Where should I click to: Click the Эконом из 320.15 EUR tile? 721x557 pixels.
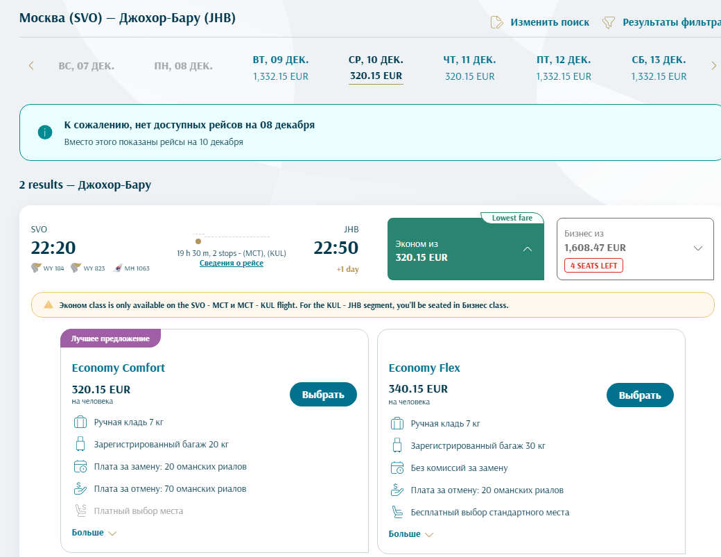pos(466,249)
